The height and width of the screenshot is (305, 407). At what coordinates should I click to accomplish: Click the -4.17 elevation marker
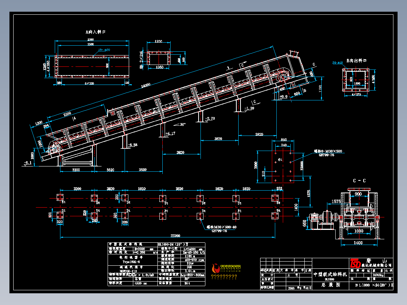coord(171,133)
